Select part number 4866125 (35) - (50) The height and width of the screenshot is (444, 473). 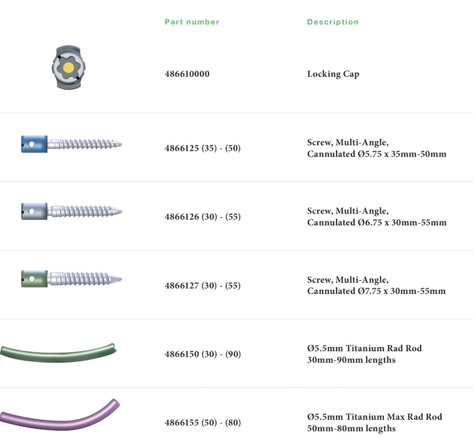(x=202, y=148)
